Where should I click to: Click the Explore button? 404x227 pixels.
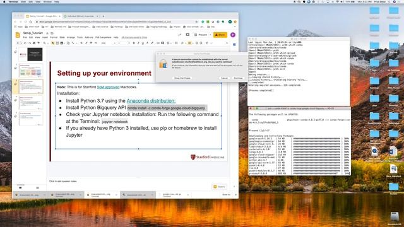(220, 187)
